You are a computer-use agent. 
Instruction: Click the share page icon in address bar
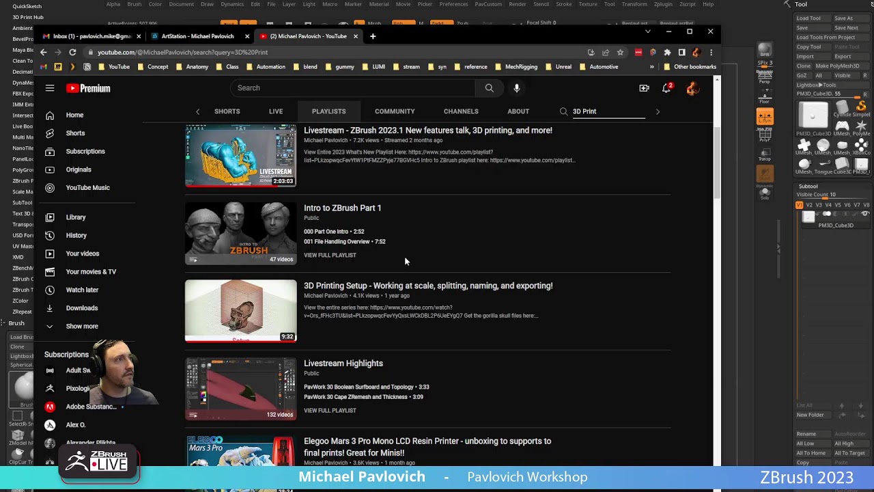pos(606,52)
